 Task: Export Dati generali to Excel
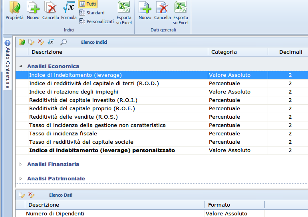[x=181, y=13]
